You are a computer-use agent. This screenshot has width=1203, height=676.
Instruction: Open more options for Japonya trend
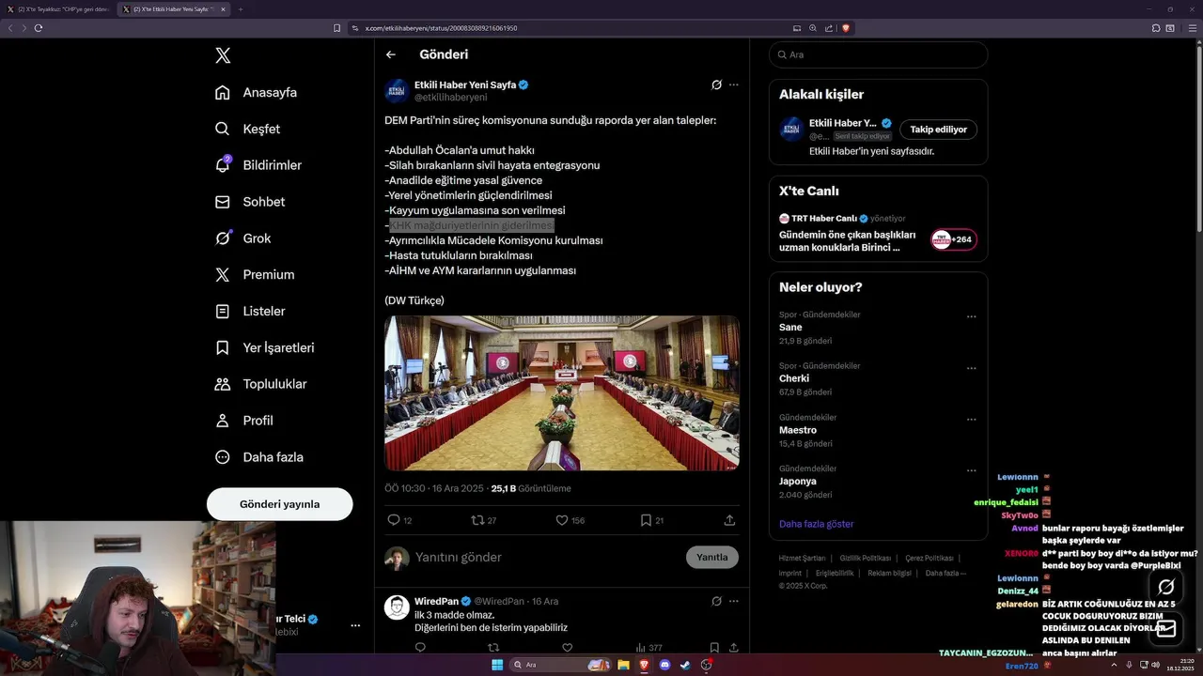coord(972,470)
